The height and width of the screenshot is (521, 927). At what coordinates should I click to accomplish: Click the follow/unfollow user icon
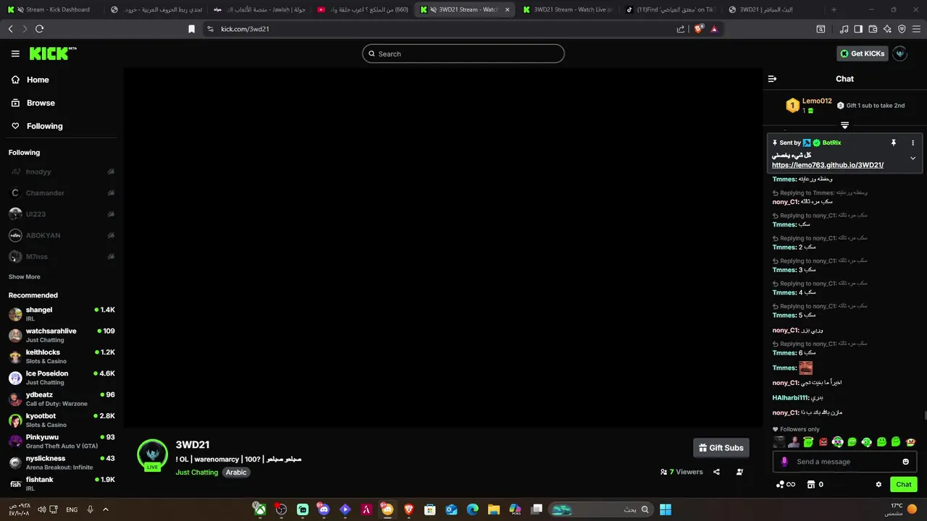pyautogui.click(x=739, y=472)
